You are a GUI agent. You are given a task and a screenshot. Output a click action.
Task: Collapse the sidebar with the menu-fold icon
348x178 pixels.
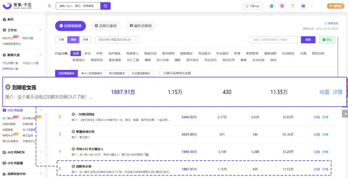click(x=50, y=6)
